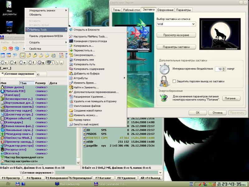This screenshot has height=187, width=249.
Task: Click the red cube toolbar icon
Action: tap(10, 49)
